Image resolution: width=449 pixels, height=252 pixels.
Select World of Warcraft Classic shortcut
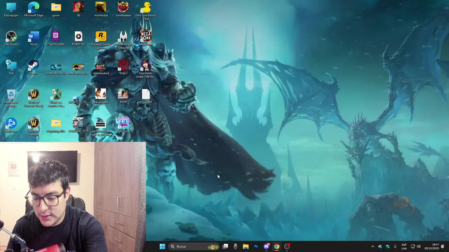[x=34, y=98]
